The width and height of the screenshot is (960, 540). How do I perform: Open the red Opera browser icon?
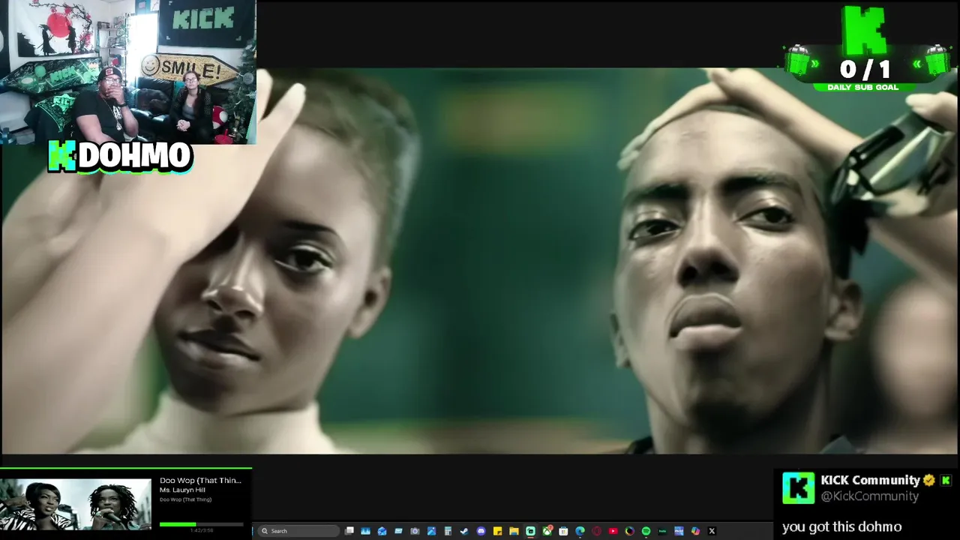point(596,531)
